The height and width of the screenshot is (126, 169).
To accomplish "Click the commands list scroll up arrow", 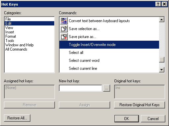I will pyautogui.click(x=162, y=20).
